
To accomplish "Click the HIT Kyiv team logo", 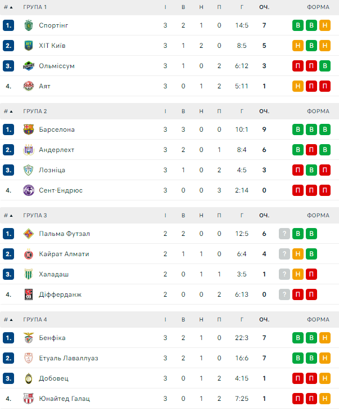I will click(29, 46).
